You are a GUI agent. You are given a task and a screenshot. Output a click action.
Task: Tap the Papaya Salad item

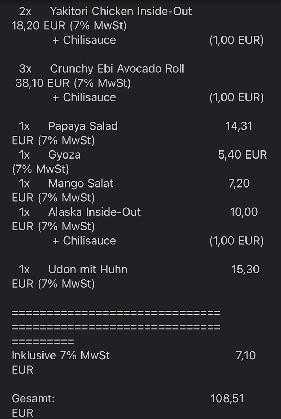click(x=83, y=126)
